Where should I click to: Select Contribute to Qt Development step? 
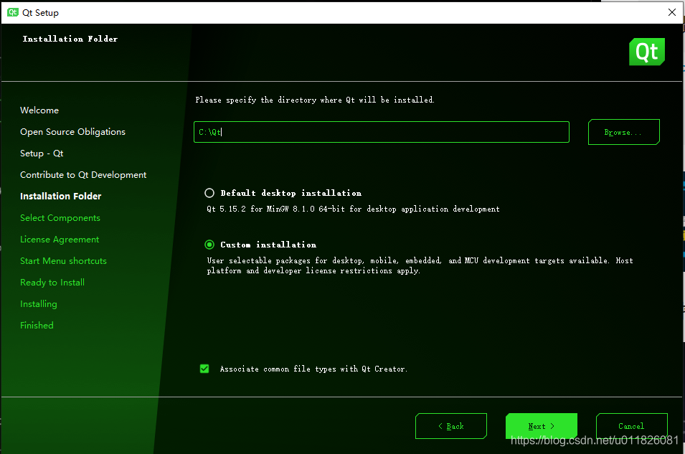(x=83, y=175)
